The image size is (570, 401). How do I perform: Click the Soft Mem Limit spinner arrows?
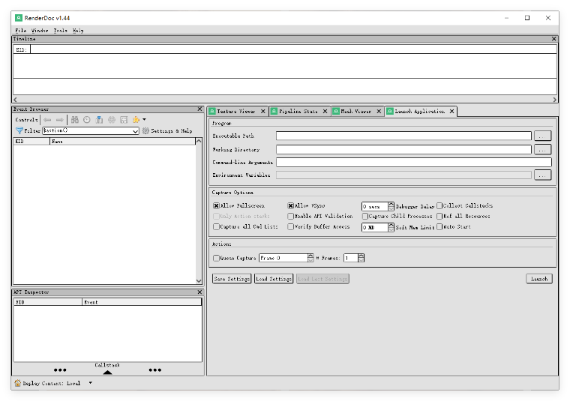click(391, 227)
